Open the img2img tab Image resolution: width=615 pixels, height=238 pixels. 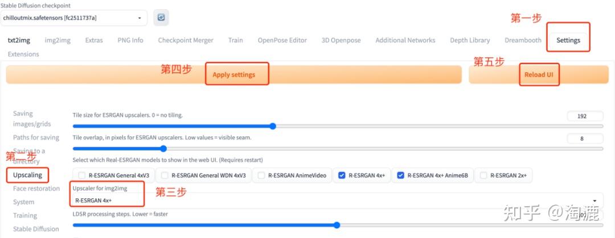tap(58, 40)
